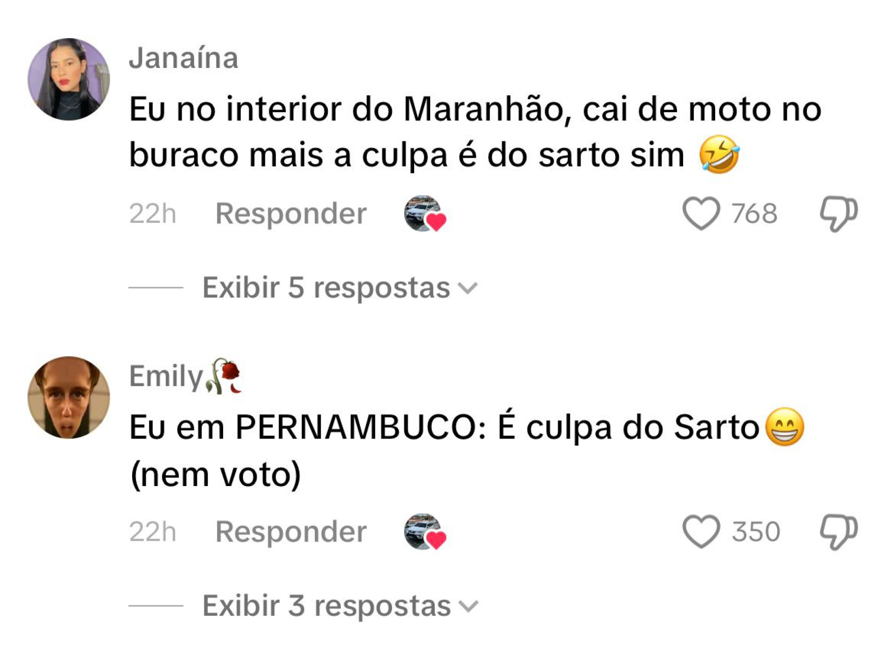Tap the heart icon on Emily's comment
Screen dimensions: 894x660
[701, 532]
